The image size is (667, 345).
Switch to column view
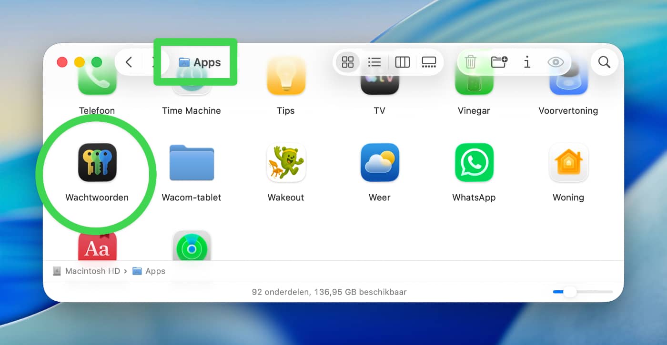[x=403, y=62]
